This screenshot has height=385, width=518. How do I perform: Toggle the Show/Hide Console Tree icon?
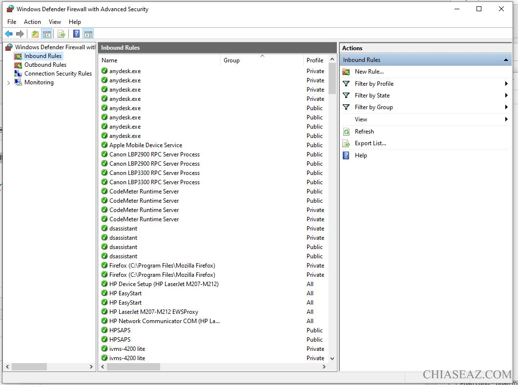pyautogui.click(x=47, y=34)
